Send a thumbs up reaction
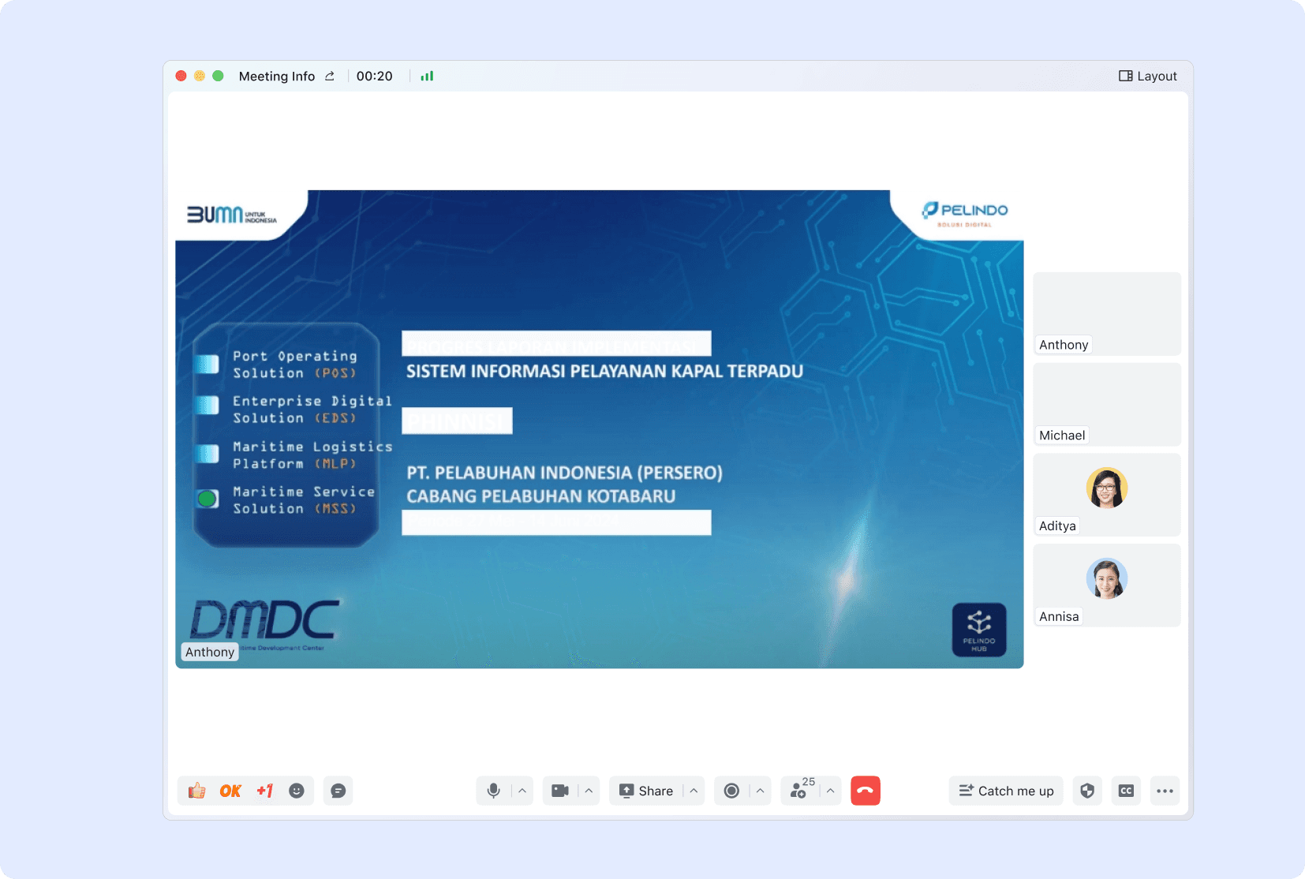The image size is (1305, 879). click(196, 791)
